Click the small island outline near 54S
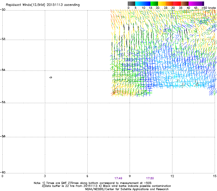Image resolution: width=217 pixels, height=191 pixels. pos(51,77)
